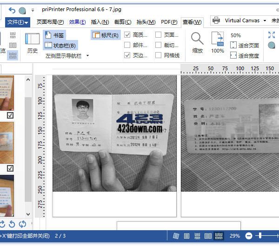This screenshot has width=279, height=246.
Task: Click the zoom out minus button
Action: coord(249,236)
